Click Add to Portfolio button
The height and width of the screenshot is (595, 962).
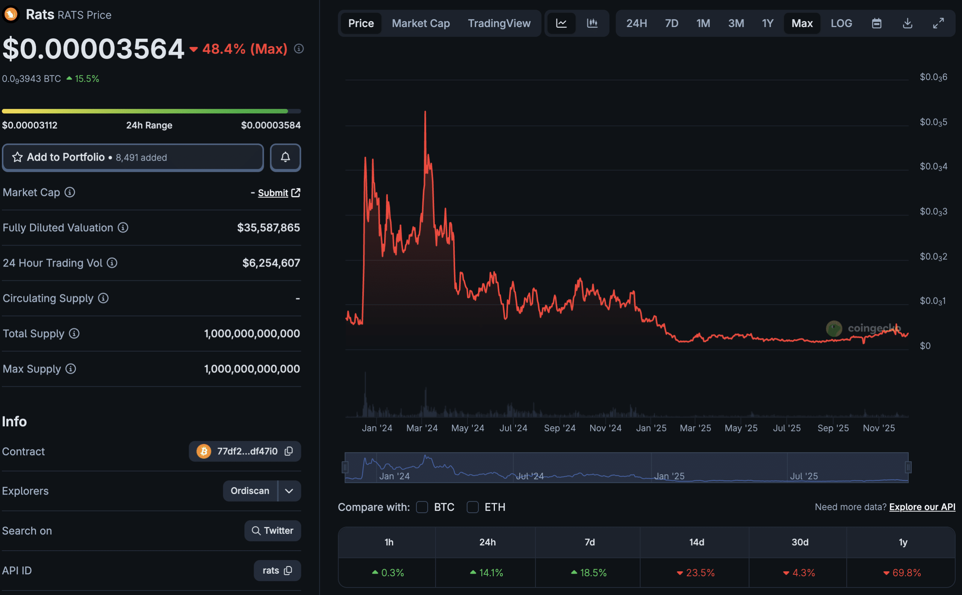[x=133, y=157]
